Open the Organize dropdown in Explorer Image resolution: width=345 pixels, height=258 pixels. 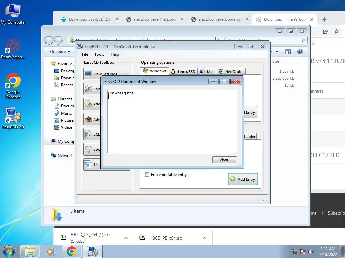[x=60, y=52]
